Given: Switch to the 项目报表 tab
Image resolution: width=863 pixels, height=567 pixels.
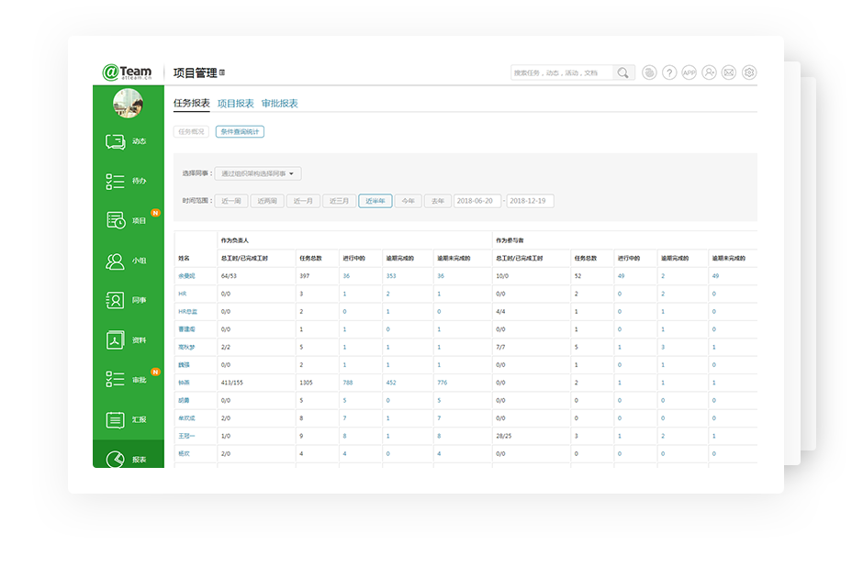Looking at the screenshot, I should (235, 104).
